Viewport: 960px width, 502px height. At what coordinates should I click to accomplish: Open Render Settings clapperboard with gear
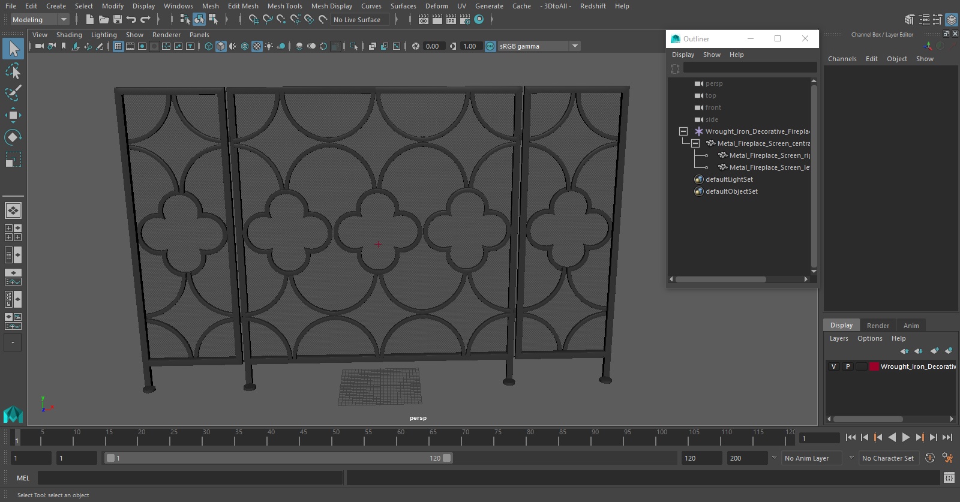tap(465, 20)
